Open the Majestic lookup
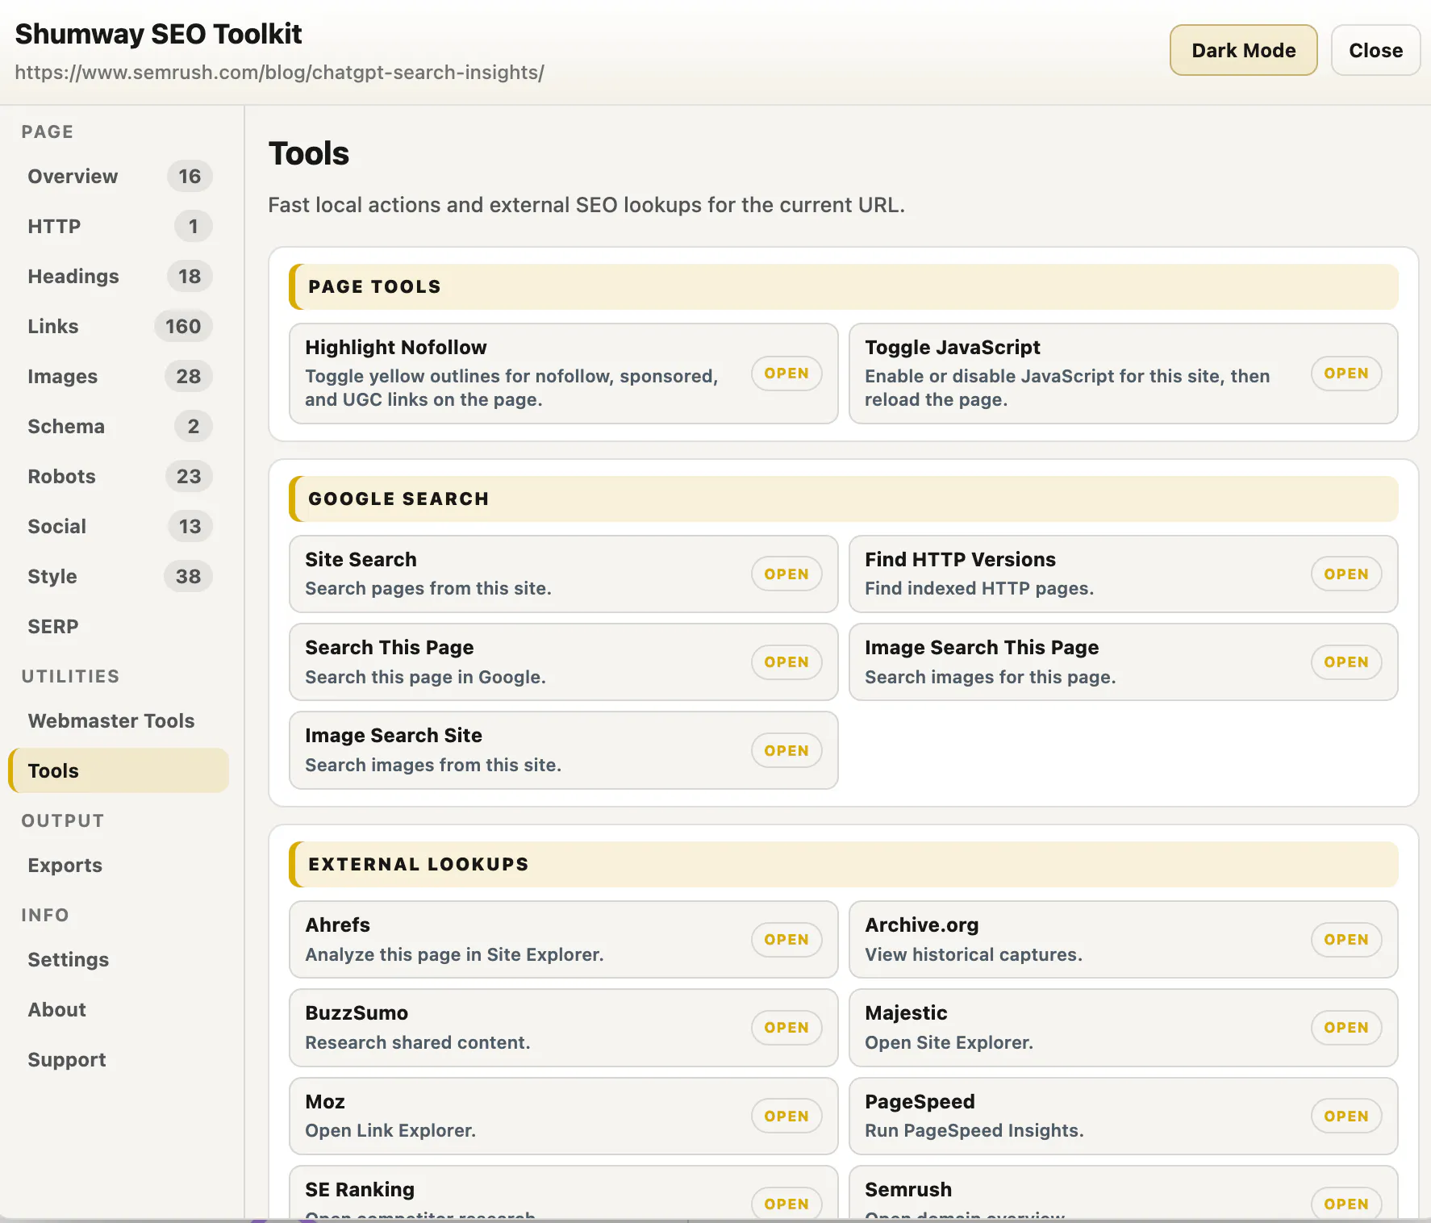1431x1223 pixels. point(1346,1028)
